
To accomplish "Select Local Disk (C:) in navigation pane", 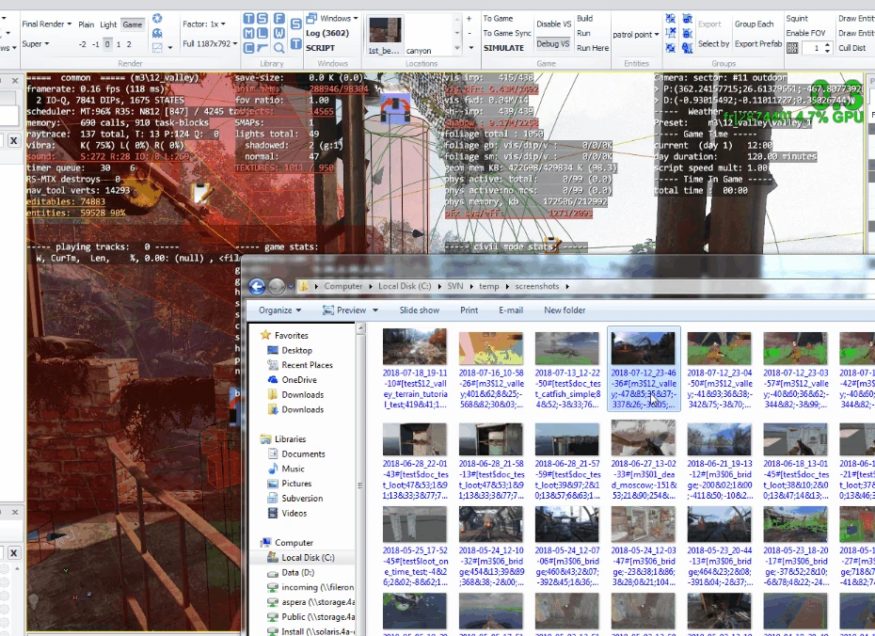I will pyautogui.click(x=308, y=558).
